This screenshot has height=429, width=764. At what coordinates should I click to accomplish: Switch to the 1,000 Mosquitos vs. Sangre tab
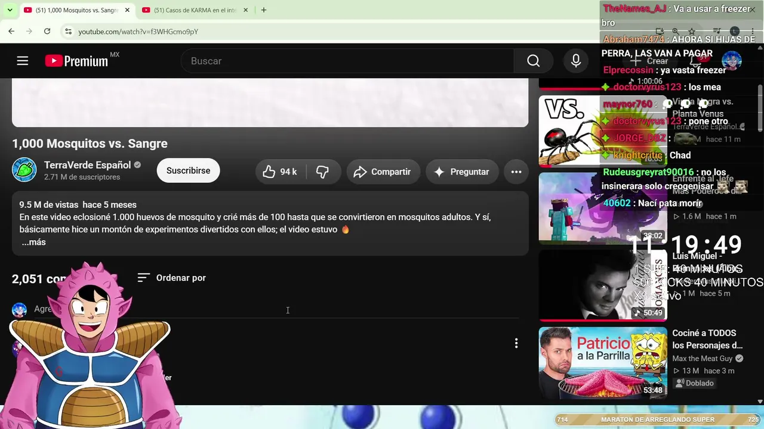(78, 10)
